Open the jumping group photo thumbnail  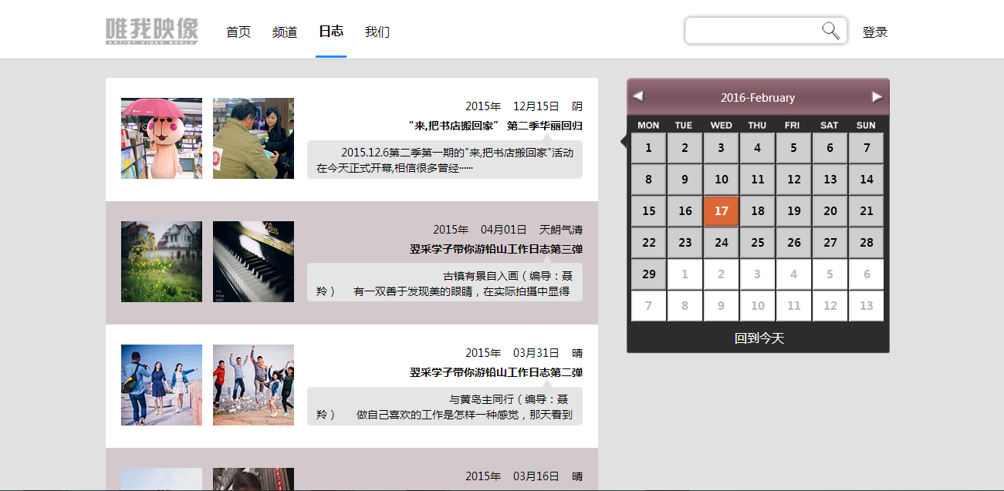pyautogui.click(x=253, y=385)
